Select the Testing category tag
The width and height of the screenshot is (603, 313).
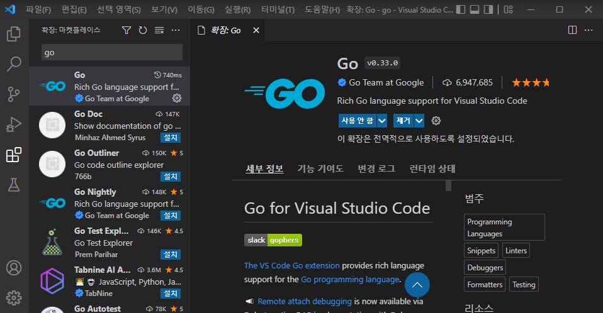pyautogui.click(x=524, y=285)
